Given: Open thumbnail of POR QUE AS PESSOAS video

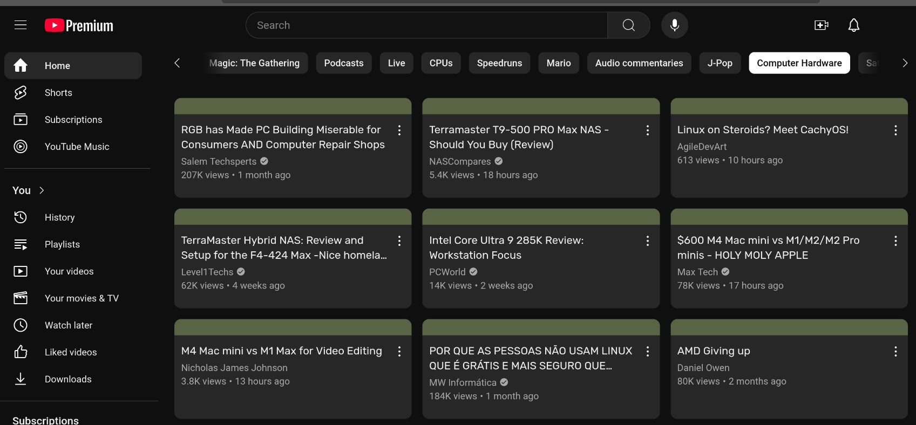Looking at the screenshot, I should click(x=541, y=327).
